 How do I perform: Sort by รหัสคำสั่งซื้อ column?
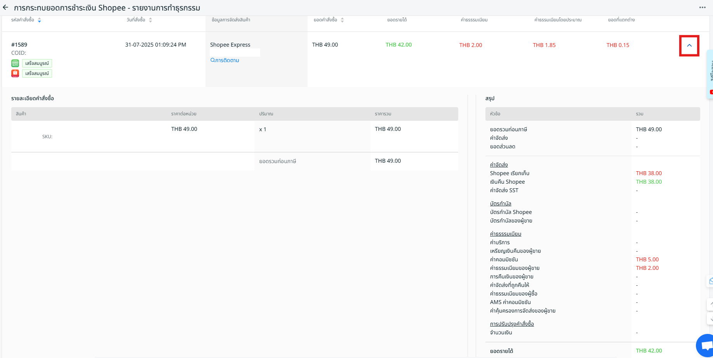tap(39, 20)
